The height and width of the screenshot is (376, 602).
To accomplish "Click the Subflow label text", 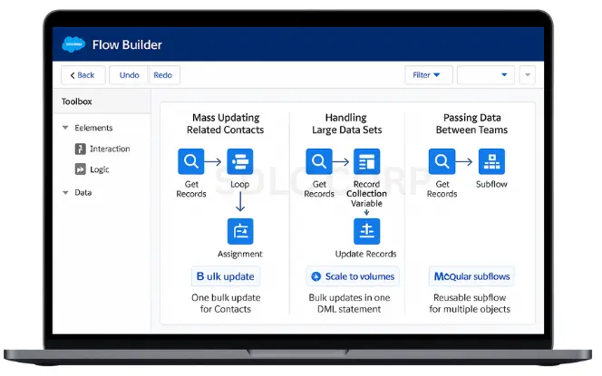I will click(491, 184).
